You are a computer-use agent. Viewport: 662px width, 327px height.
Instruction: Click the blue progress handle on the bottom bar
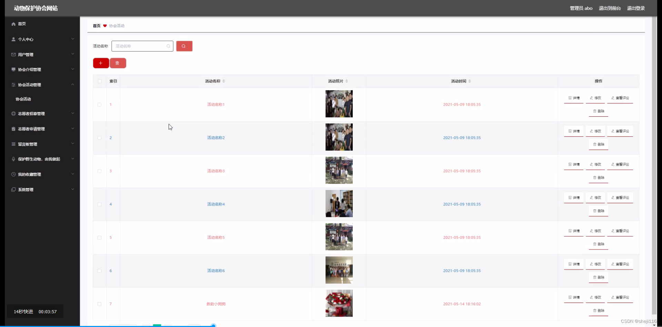tap(213, 325)
